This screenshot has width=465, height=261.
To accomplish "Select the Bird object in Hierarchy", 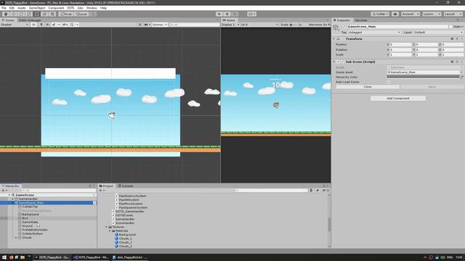I will [x=25, y=218].
